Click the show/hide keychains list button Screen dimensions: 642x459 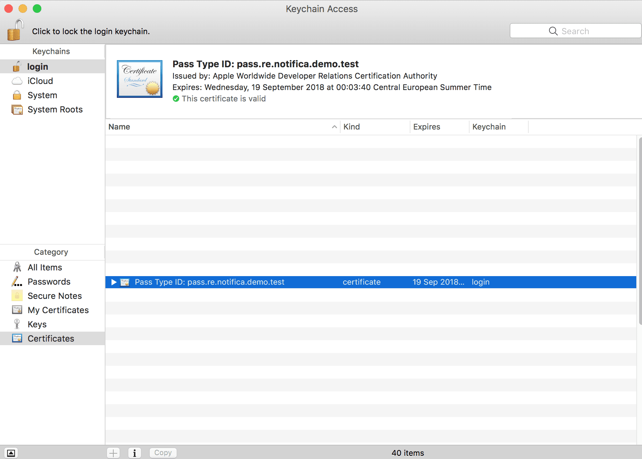[11, 453]
